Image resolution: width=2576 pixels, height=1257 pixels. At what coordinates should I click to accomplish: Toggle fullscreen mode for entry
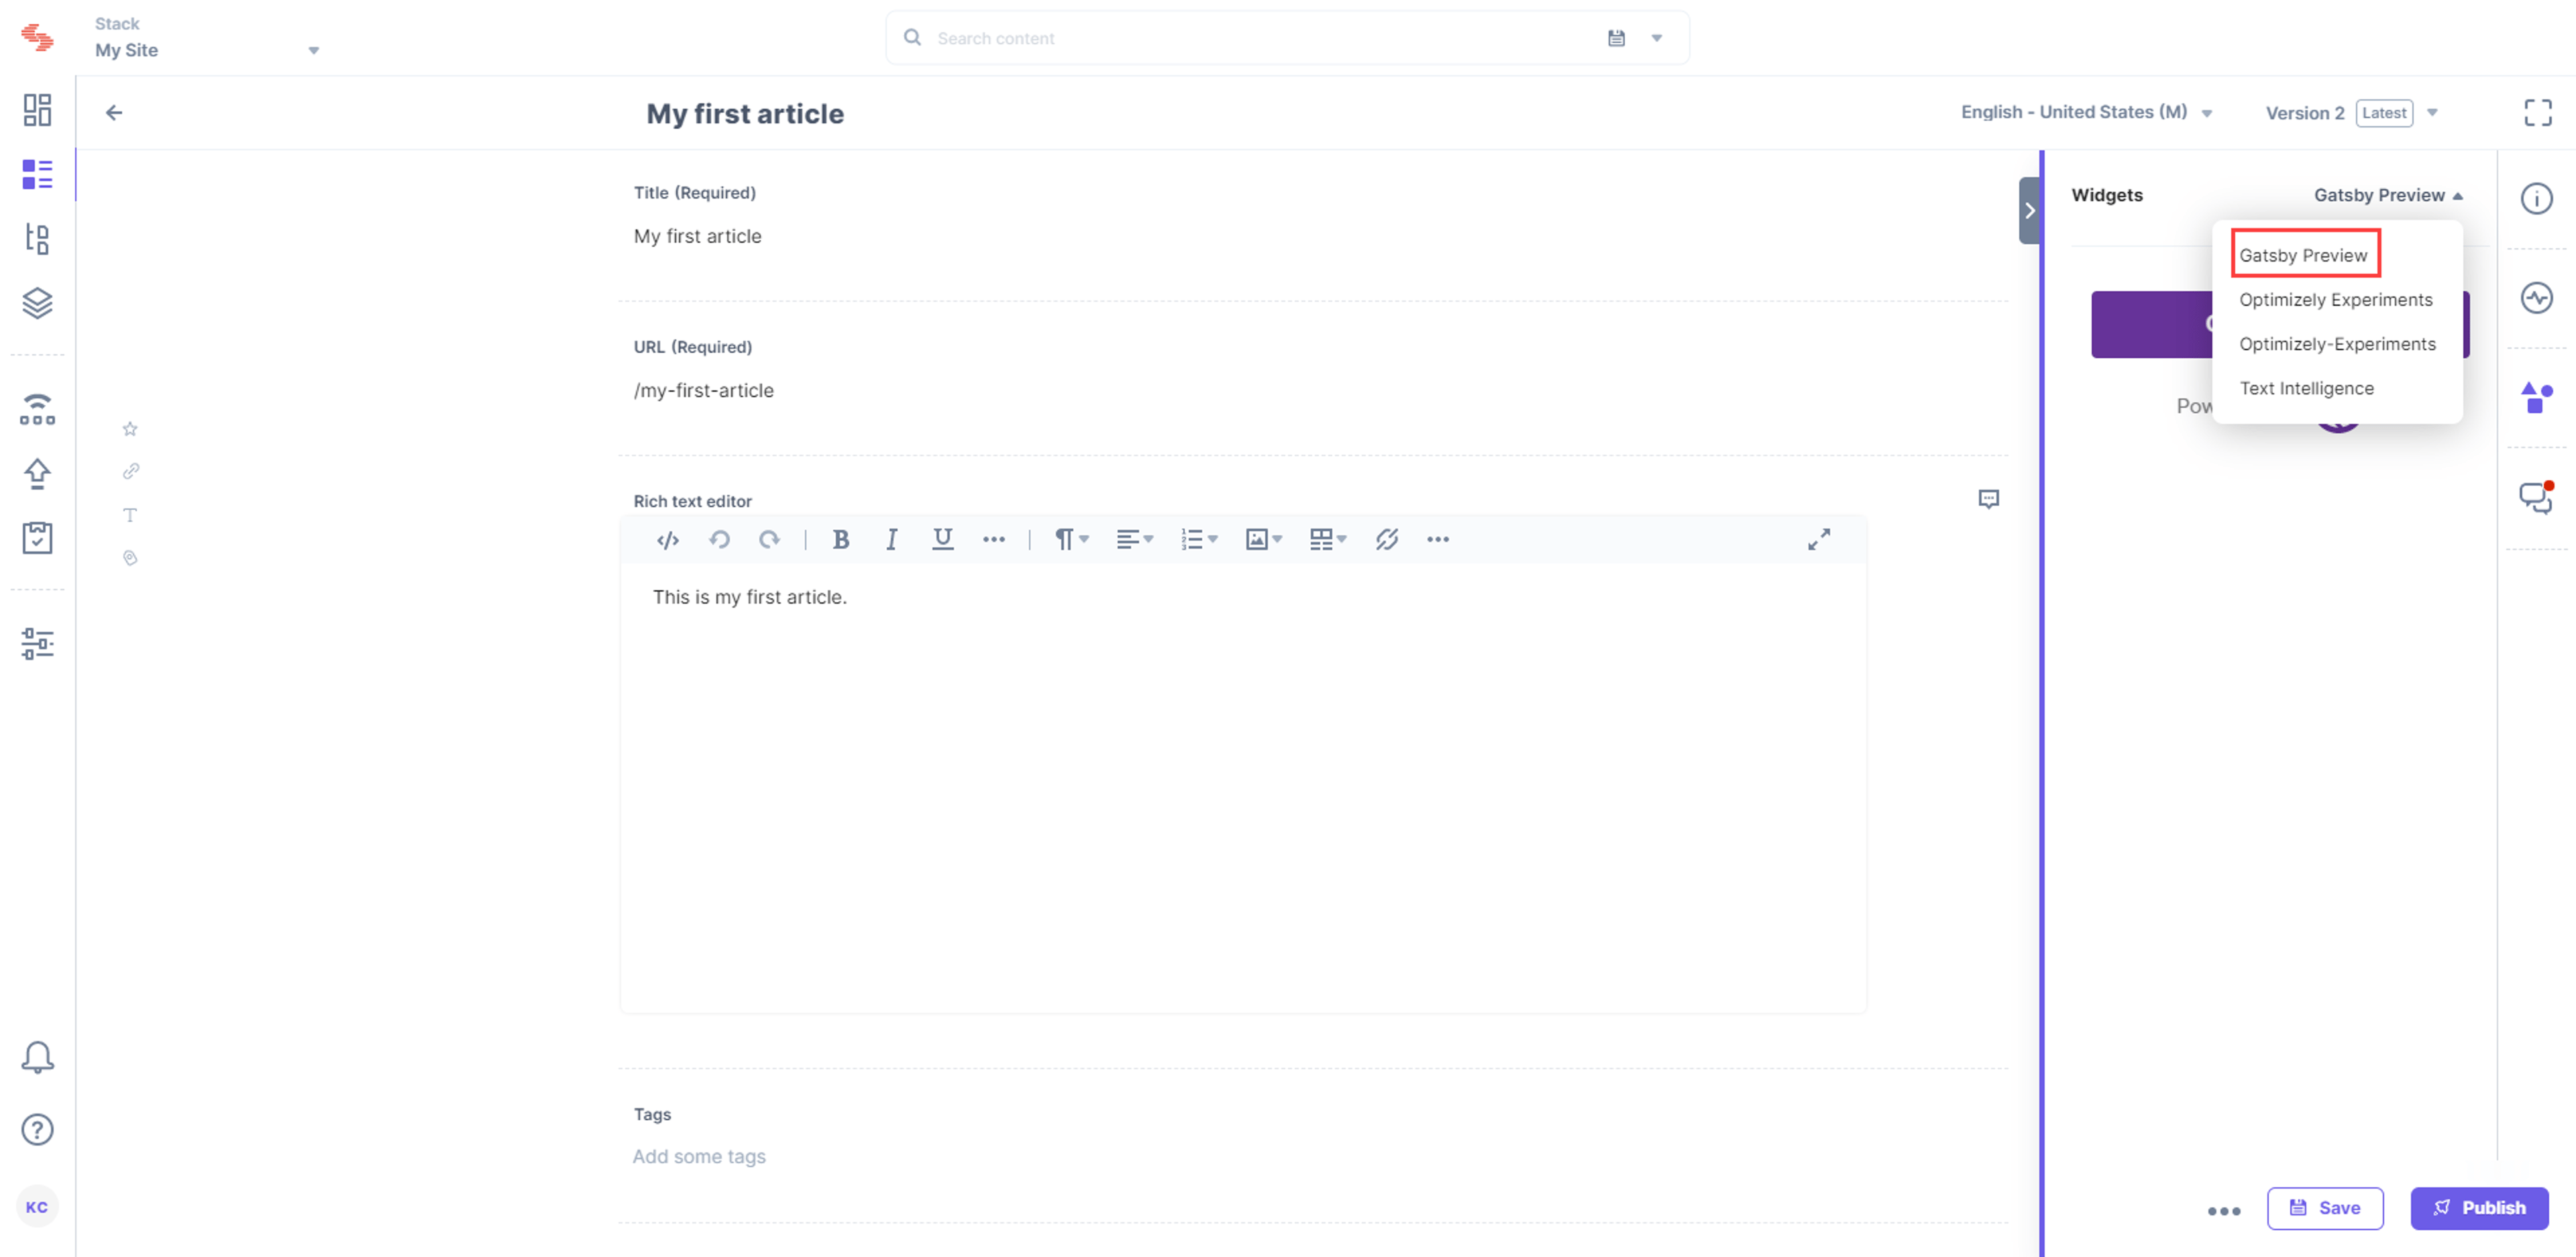(x=2538, y=113)
